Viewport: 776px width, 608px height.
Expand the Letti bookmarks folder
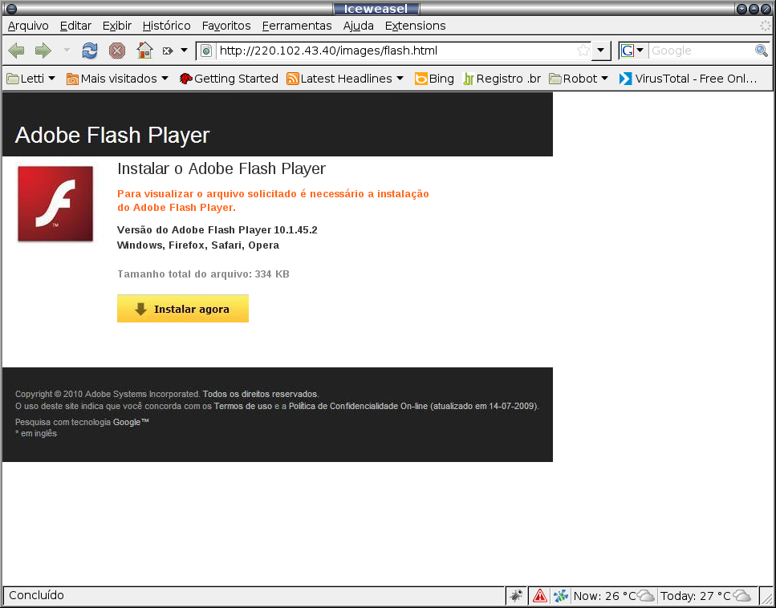[x=30, y=79]
